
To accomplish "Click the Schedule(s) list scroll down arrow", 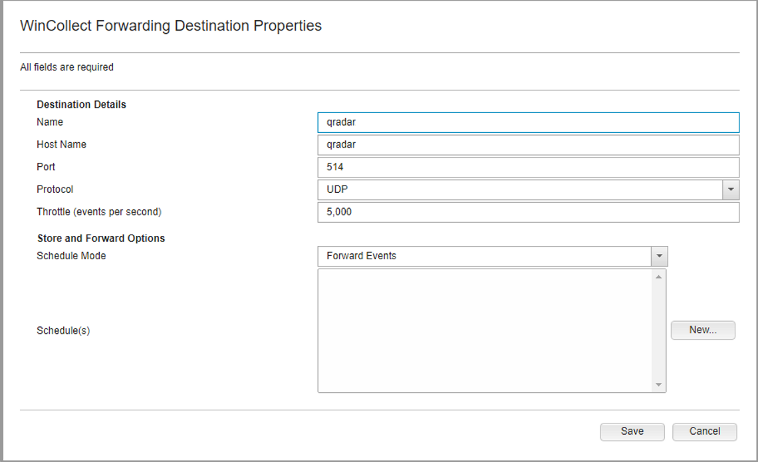I will point(658,385).
